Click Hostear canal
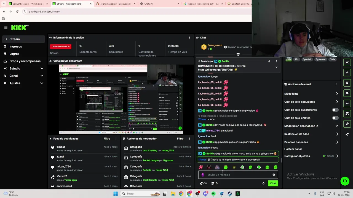Viewport: 353px width, 198px height. [x=293, y=149]
